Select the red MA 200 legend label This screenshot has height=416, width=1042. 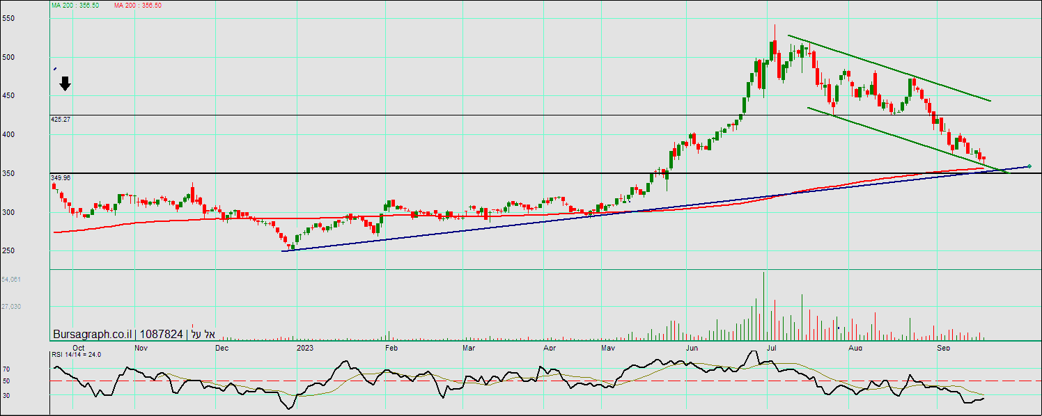click(138, 5)
